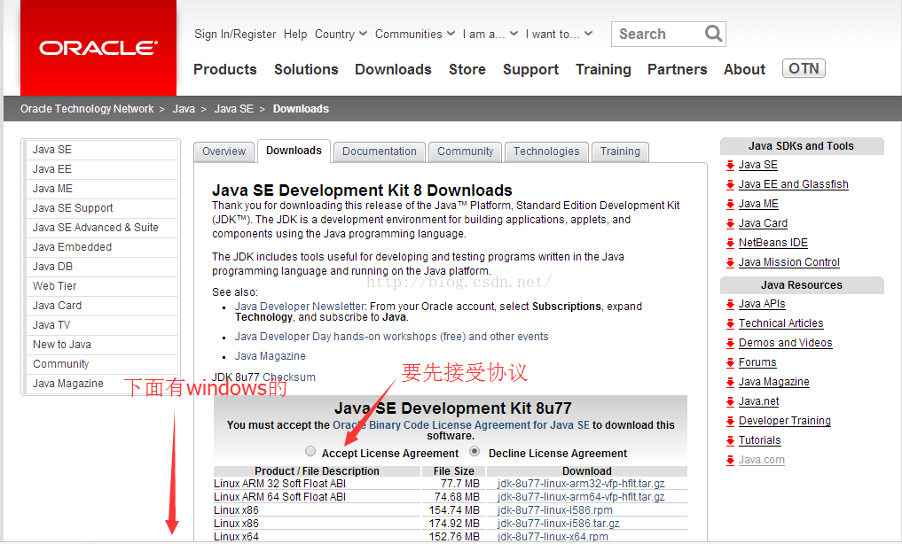Click the OTN button

[804, 68]
